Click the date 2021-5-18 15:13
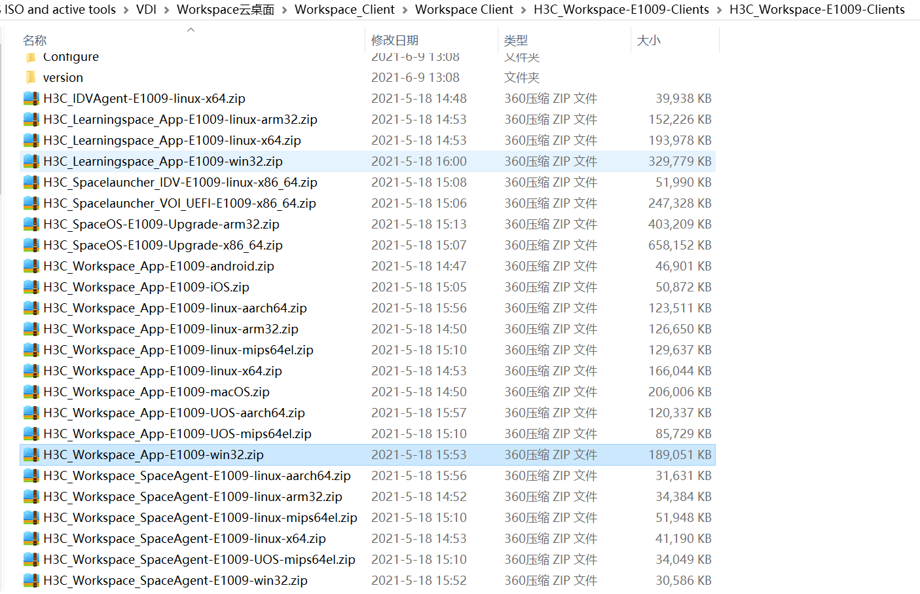This screenshot has width=920, height=594. [x=419, y=224]
